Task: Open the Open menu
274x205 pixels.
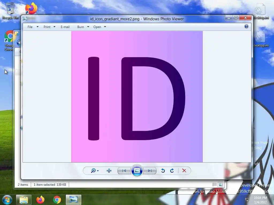Action: (x=97, y=27)
